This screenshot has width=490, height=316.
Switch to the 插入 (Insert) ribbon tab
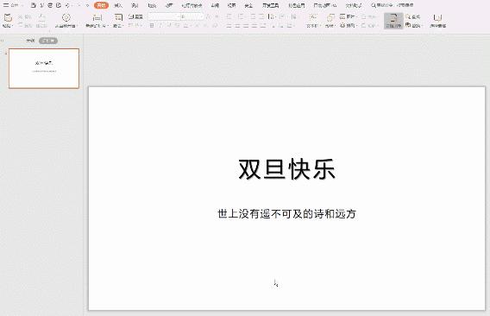(118, 5)
